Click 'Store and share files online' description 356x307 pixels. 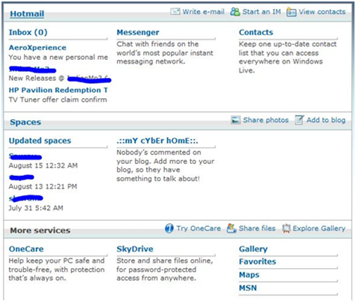click(165, 270)
